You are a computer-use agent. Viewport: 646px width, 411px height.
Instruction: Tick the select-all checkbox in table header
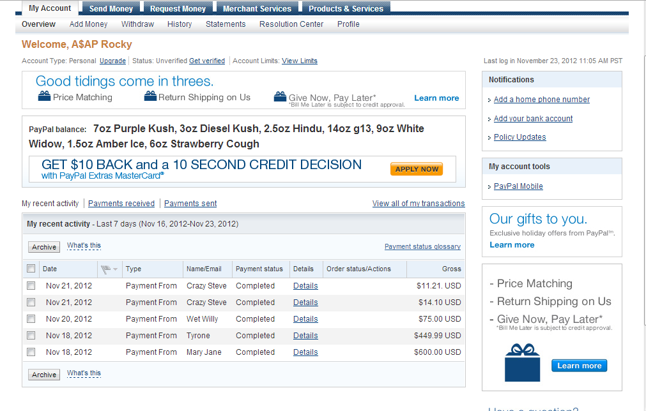pos(31,269)
